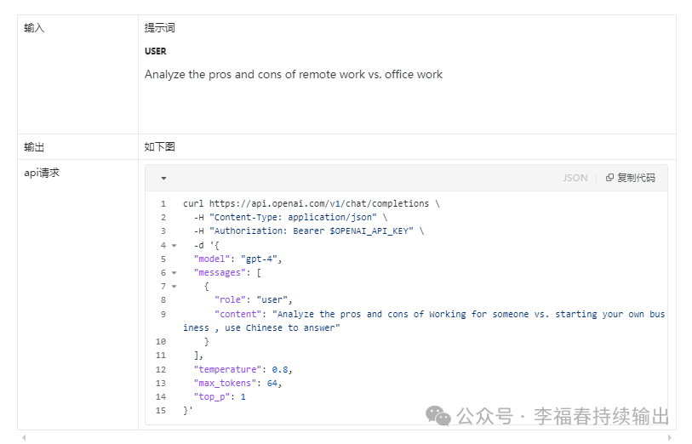This screenshot has width=692, height=444.
Task: Click the Content-Type header line
Action: point(290,218)
